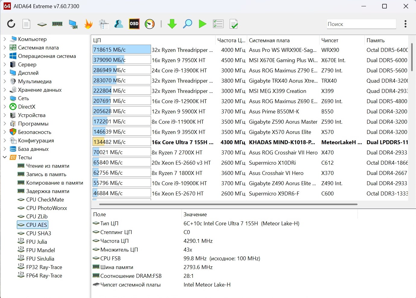Click the Память column header
416x298 pixels.
pyautogui.click(x=376, y=40)
